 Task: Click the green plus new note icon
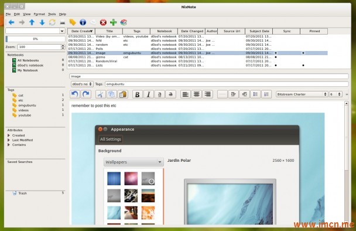click(113, 22)
